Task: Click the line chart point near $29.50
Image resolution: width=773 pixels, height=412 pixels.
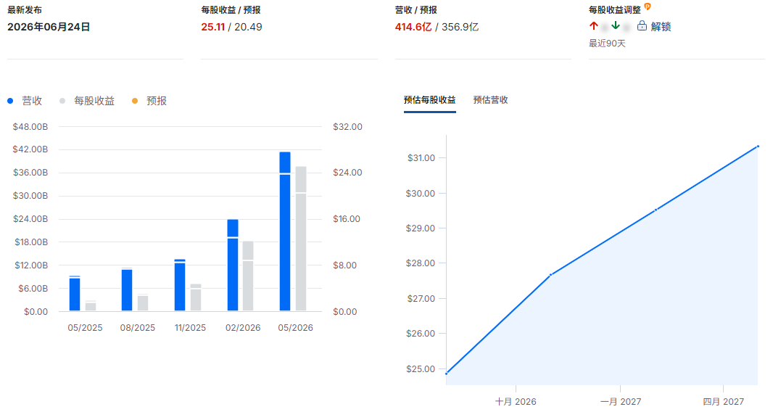Action: click(x=656, y=210)
